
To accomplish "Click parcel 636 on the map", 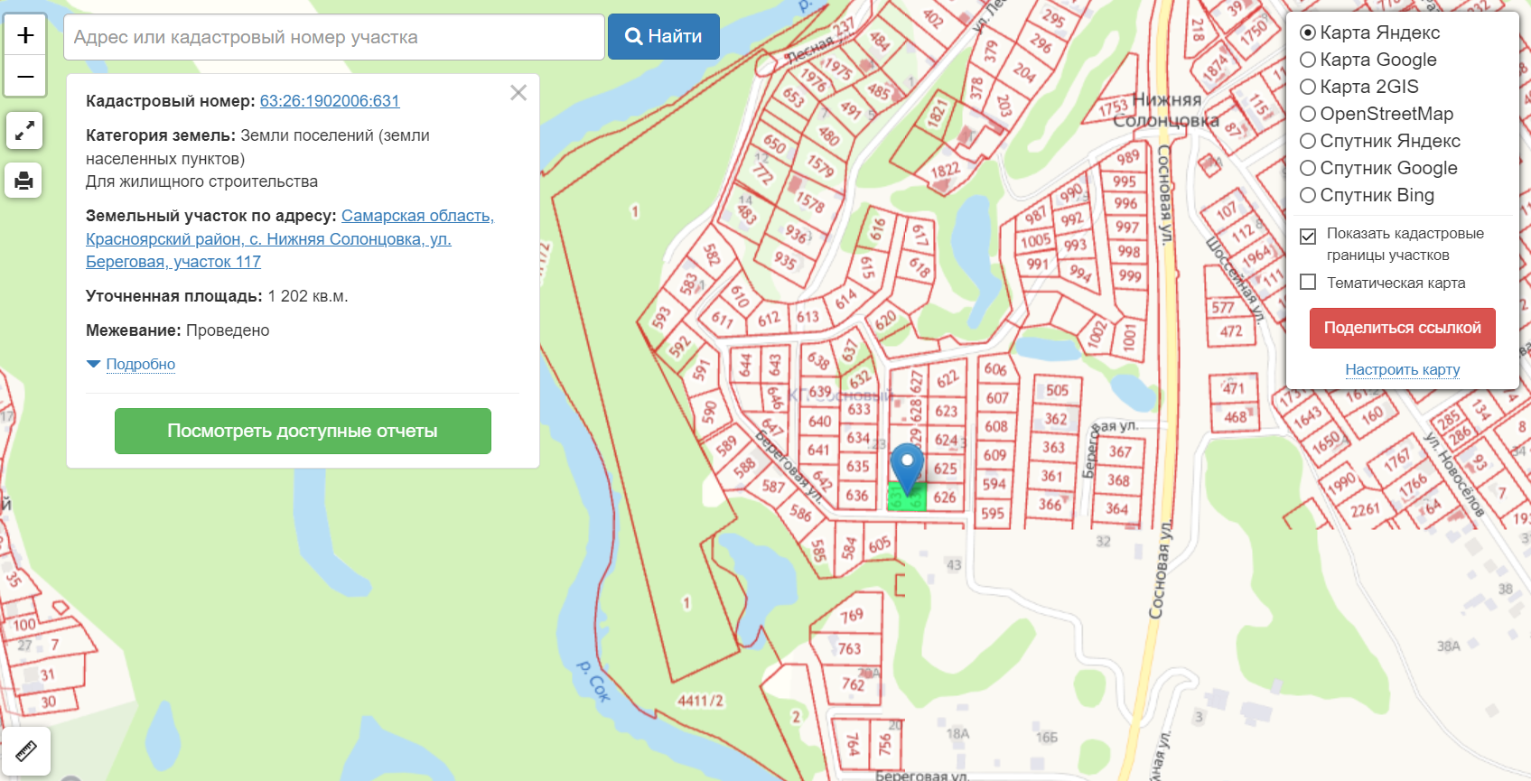I will coord(857,495).
